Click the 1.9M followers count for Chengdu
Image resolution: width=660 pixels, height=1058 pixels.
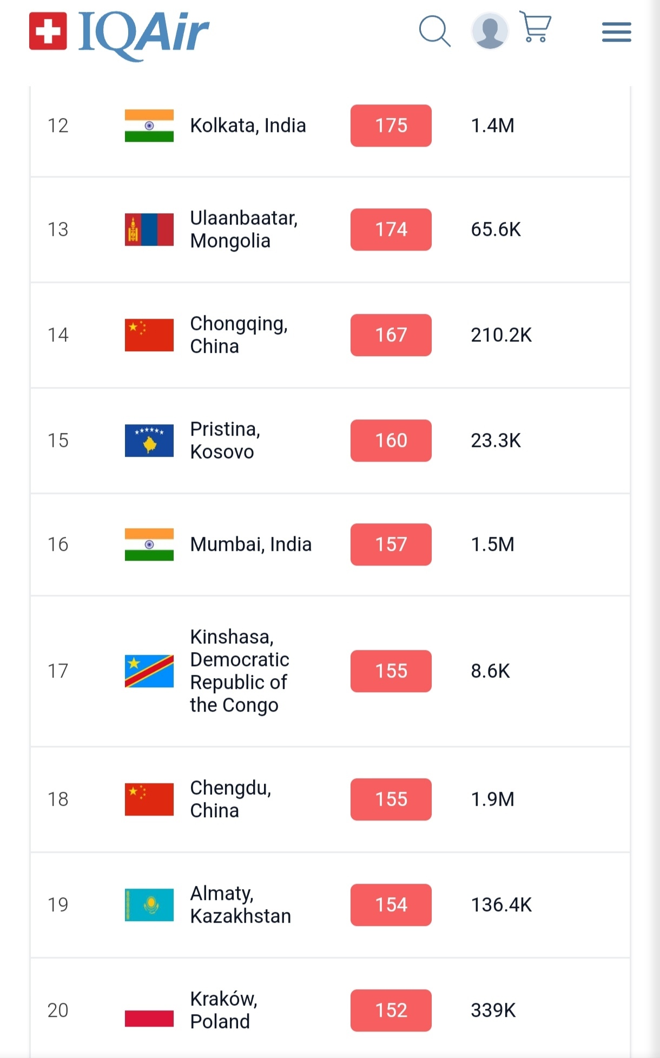pos(492,799)
